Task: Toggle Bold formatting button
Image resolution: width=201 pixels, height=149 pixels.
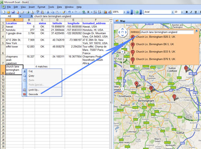Action: coord(187,12)
